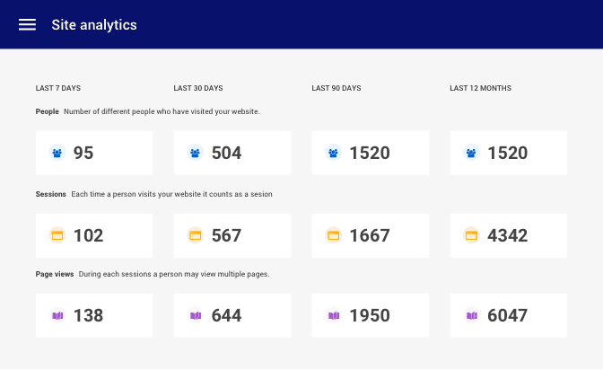Click the sessions icon beside 4342
The width and height of the screenshot is (603, 370).
point(472,235)
